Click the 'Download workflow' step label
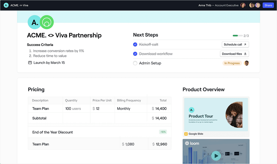 156,54
